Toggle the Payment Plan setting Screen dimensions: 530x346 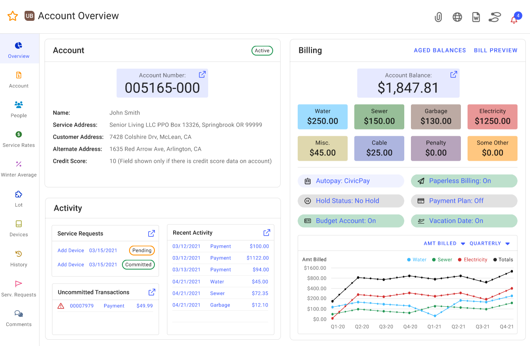point(464,201)
